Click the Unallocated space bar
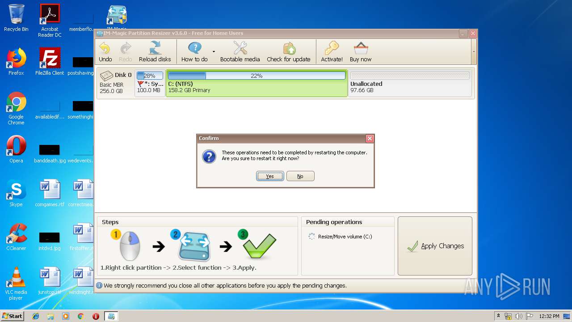 [410, 76]
